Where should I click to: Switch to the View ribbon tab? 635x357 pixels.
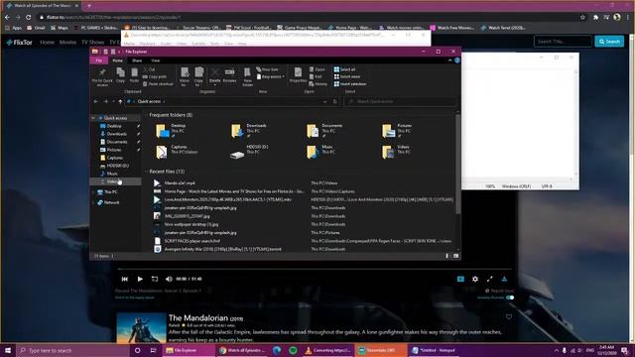point(156,60)
